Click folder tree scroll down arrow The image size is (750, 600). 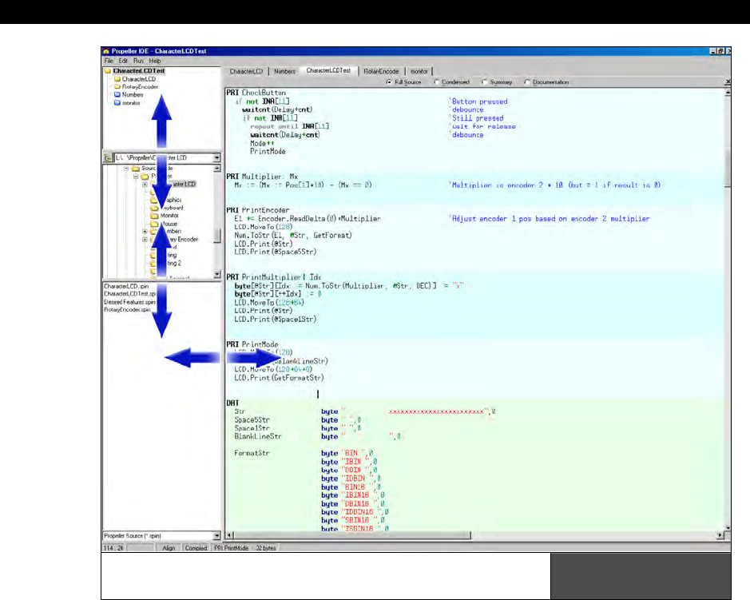point(217,275)
